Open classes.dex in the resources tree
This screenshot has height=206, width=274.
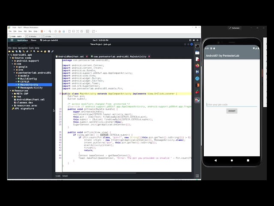24,103
